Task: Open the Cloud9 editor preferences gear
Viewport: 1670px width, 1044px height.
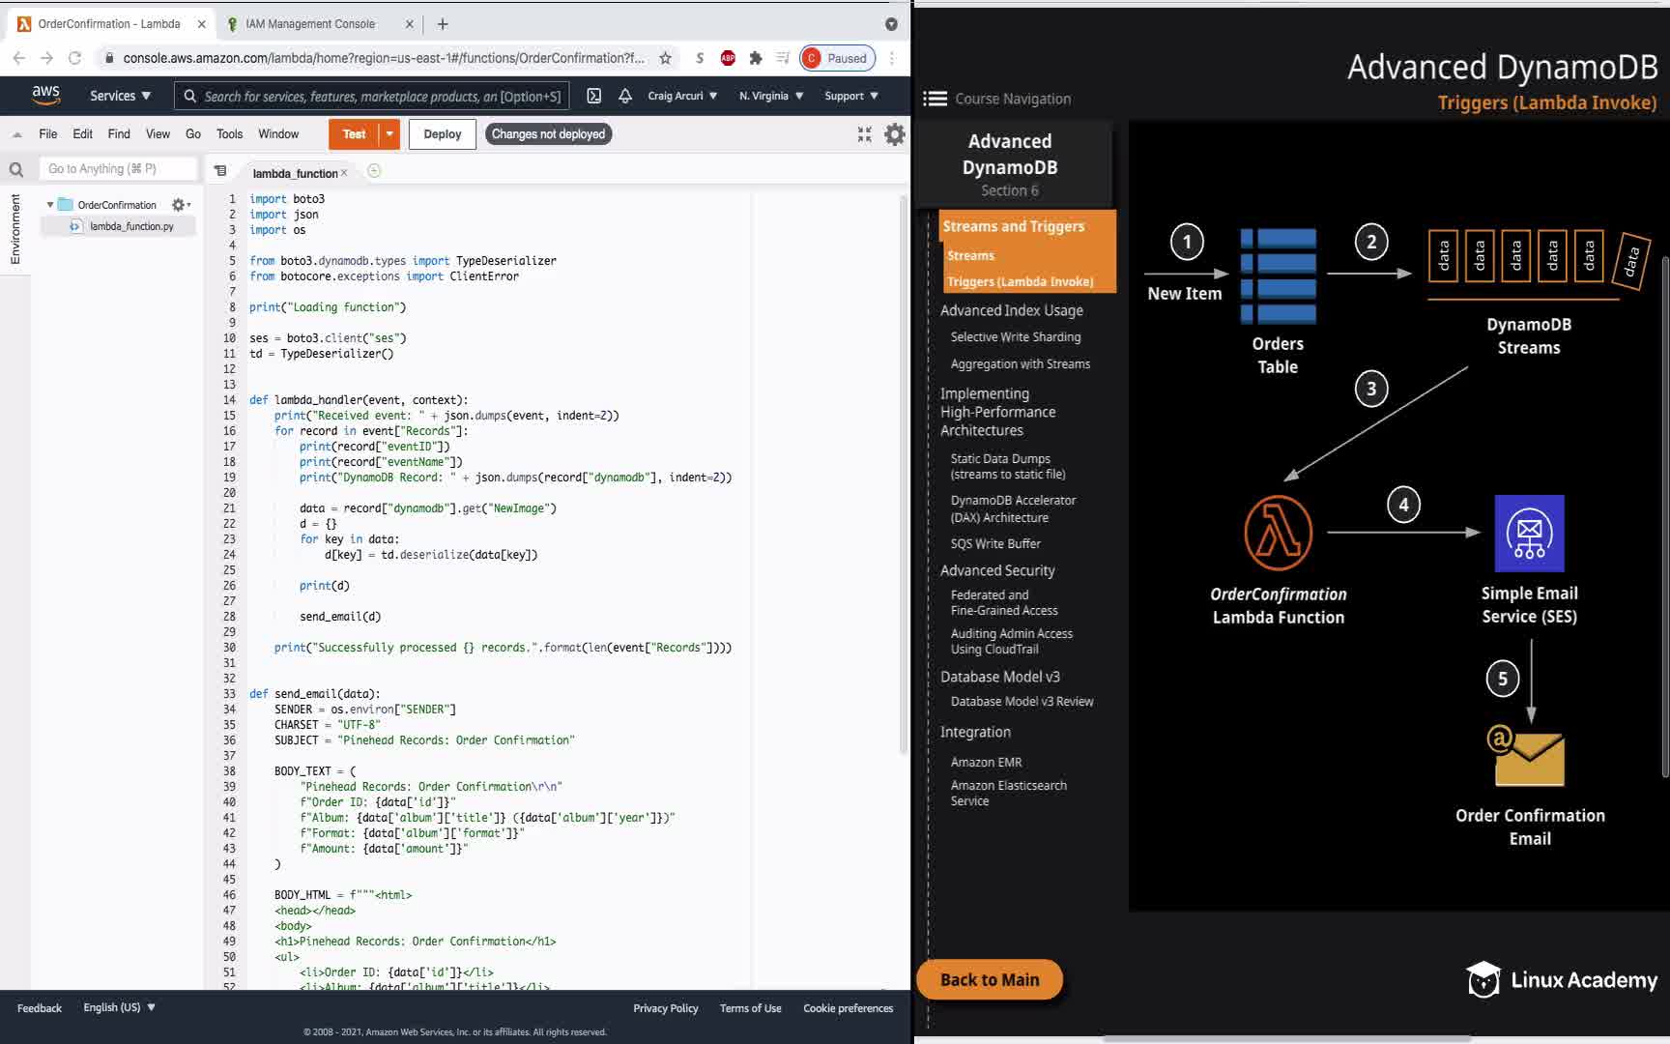Action: (x=895, y=134)
